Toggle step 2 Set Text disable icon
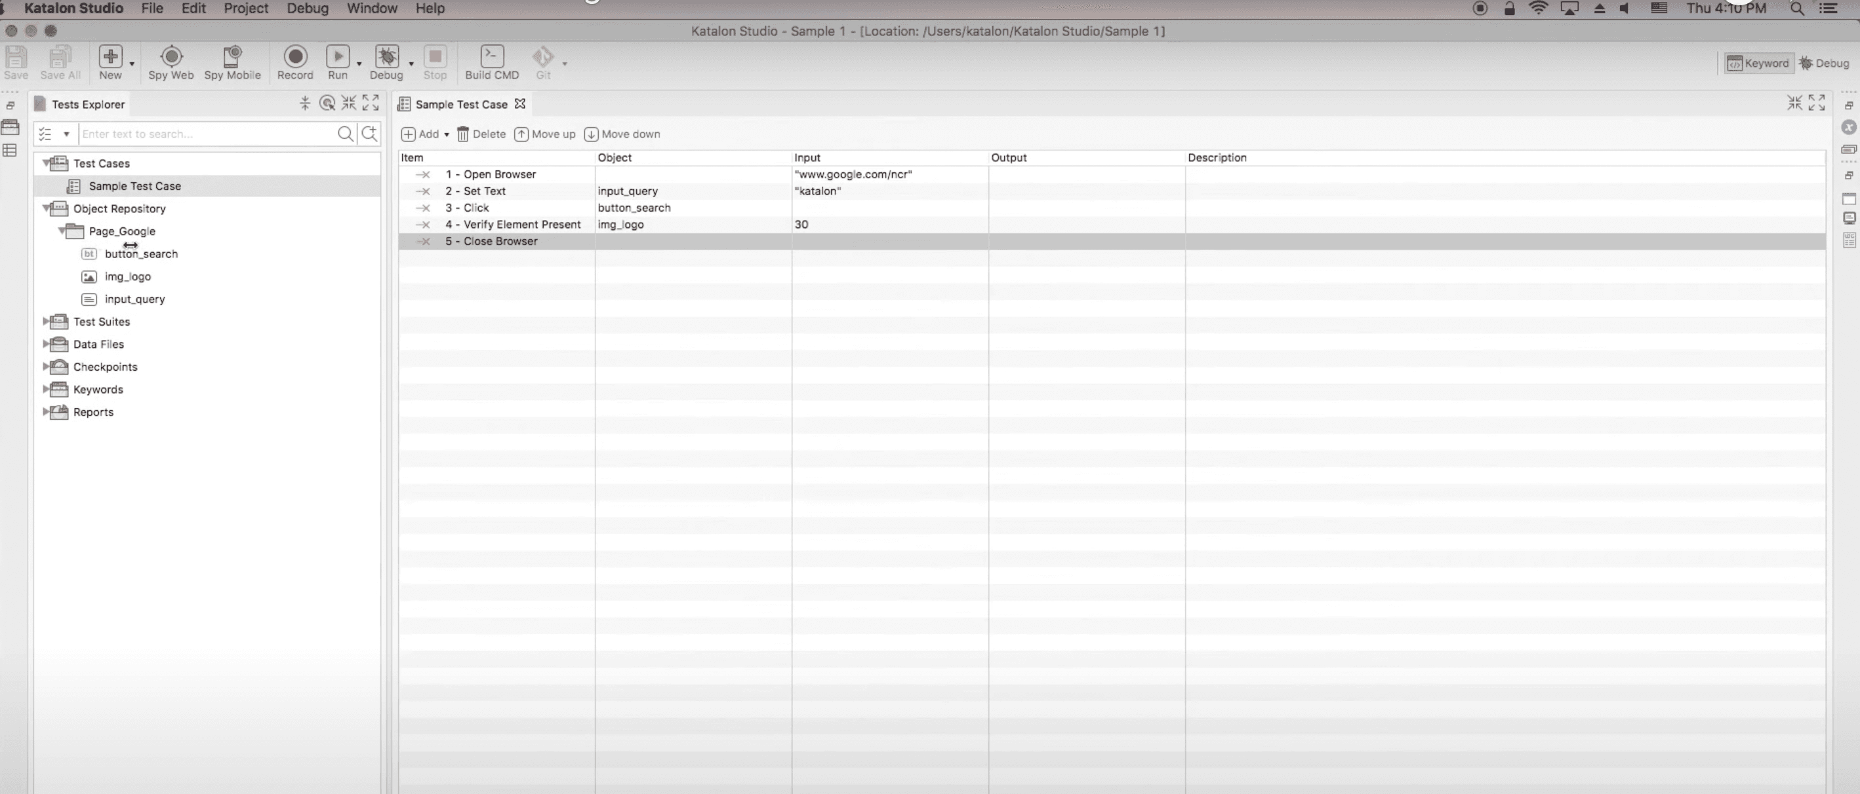1860x794 pixels. pos(424,191)
